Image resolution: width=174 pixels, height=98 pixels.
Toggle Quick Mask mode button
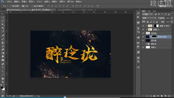coord(3,92)
